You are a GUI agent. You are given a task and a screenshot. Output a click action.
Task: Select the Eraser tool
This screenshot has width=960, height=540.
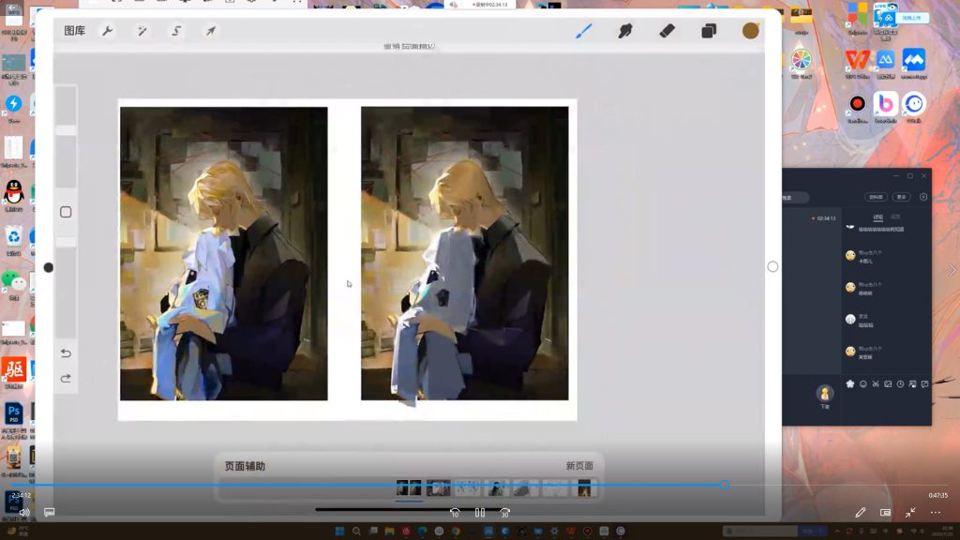pos(667,31)
